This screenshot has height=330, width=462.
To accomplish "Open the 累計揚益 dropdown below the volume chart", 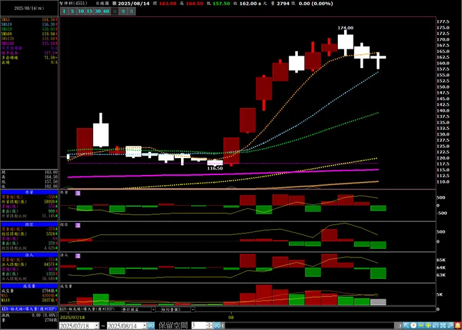I will coord(154,309).
